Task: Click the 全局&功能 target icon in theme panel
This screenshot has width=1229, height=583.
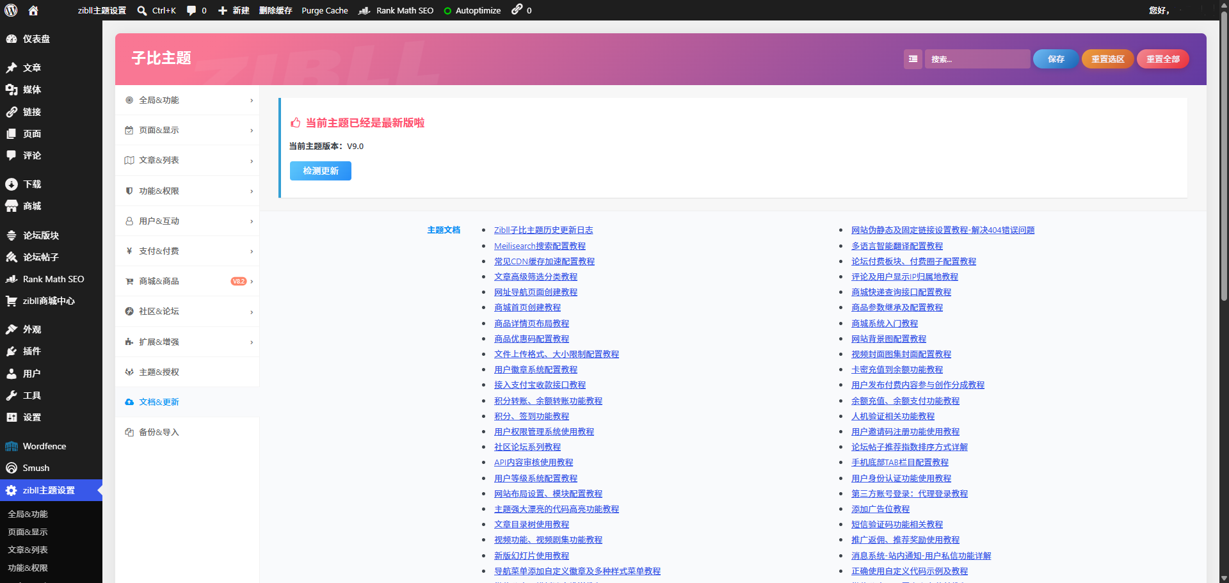Action: coord(129,100)
